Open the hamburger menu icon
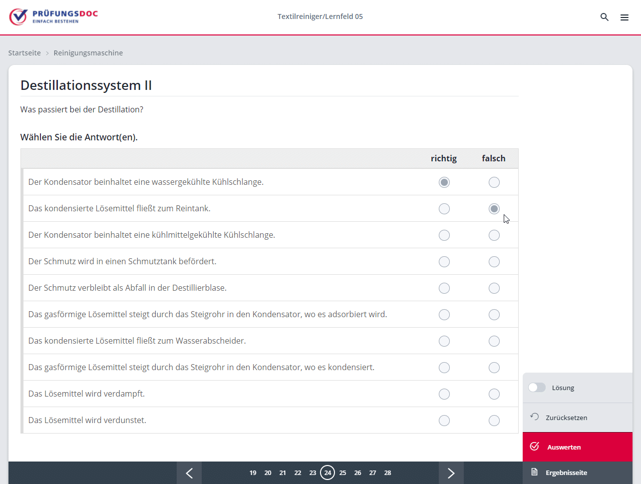 tap(624, 17)
